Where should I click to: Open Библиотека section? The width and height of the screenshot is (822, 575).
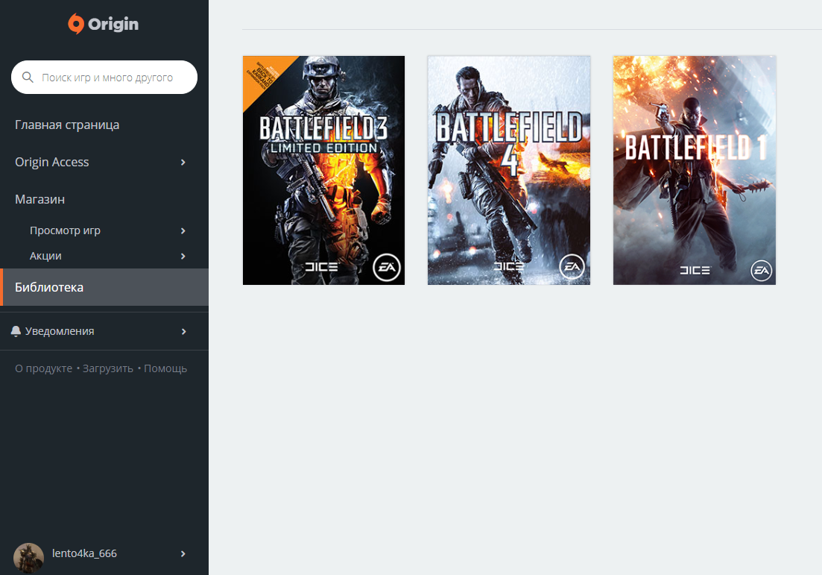coord(104,287)
